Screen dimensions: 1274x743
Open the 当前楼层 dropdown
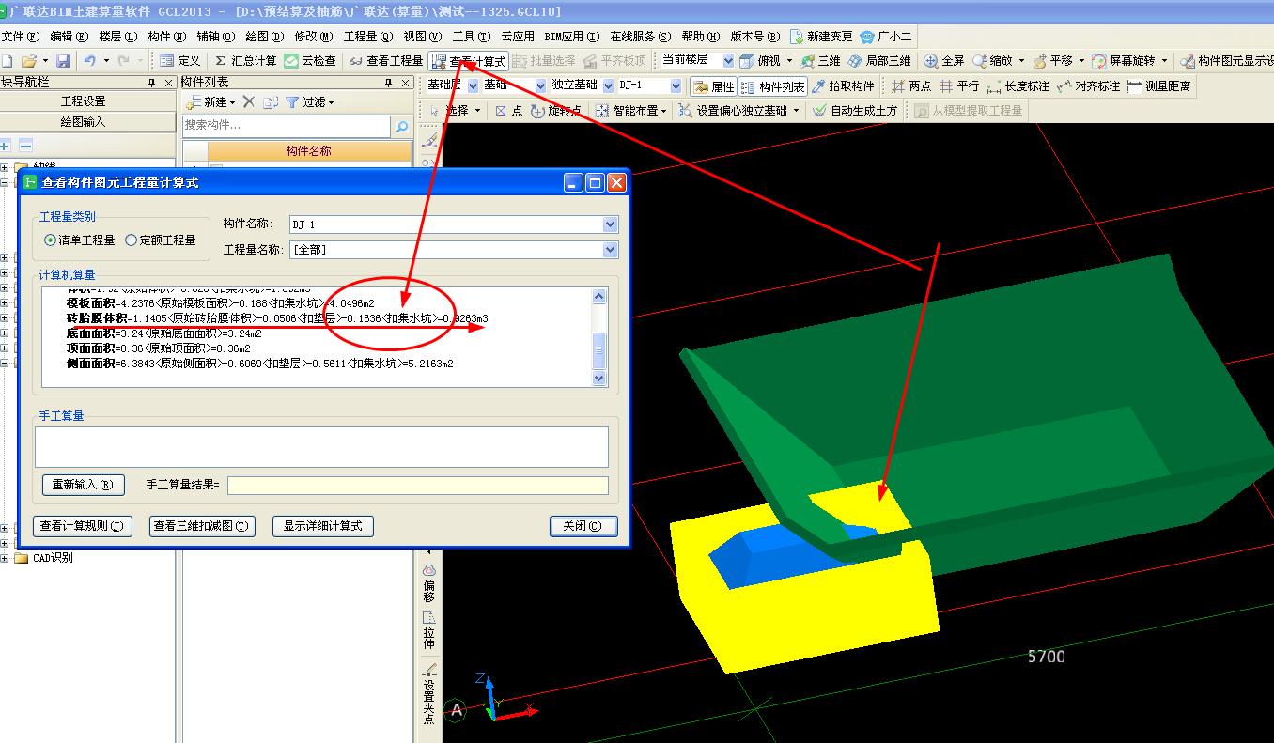[x=728, y=60]
